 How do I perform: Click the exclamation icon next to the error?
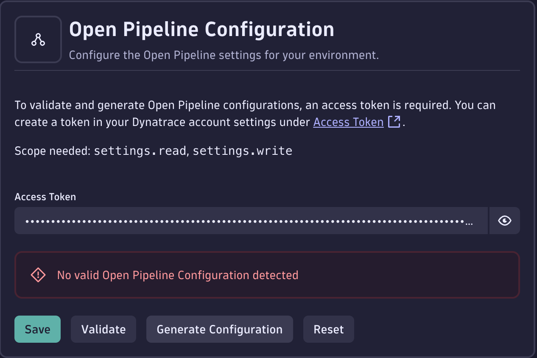(x=38, y=275)
